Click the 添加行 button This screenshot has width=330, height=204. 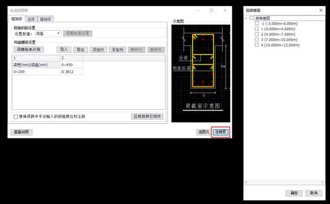point(98,50)
